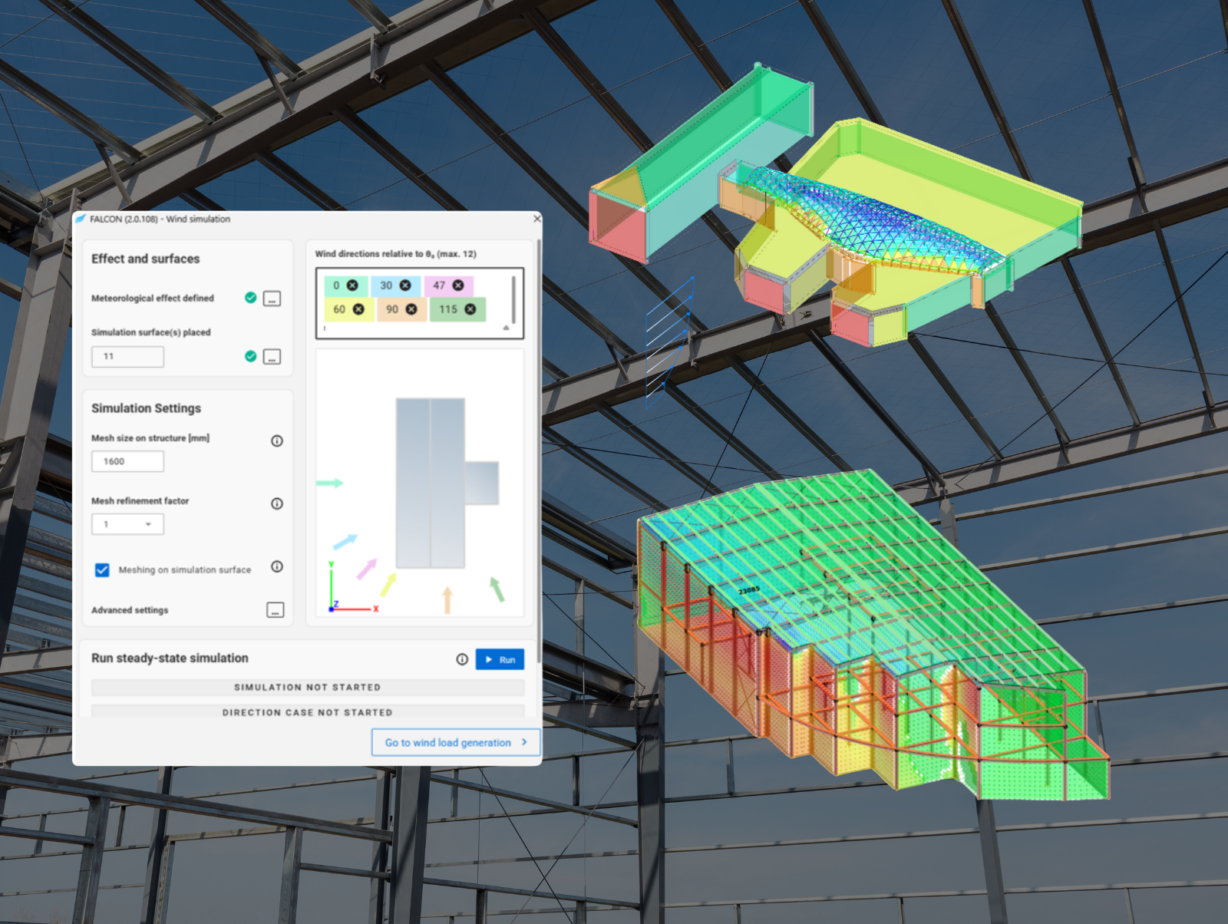Remove the 30 degree wind direction

[405, 285]
